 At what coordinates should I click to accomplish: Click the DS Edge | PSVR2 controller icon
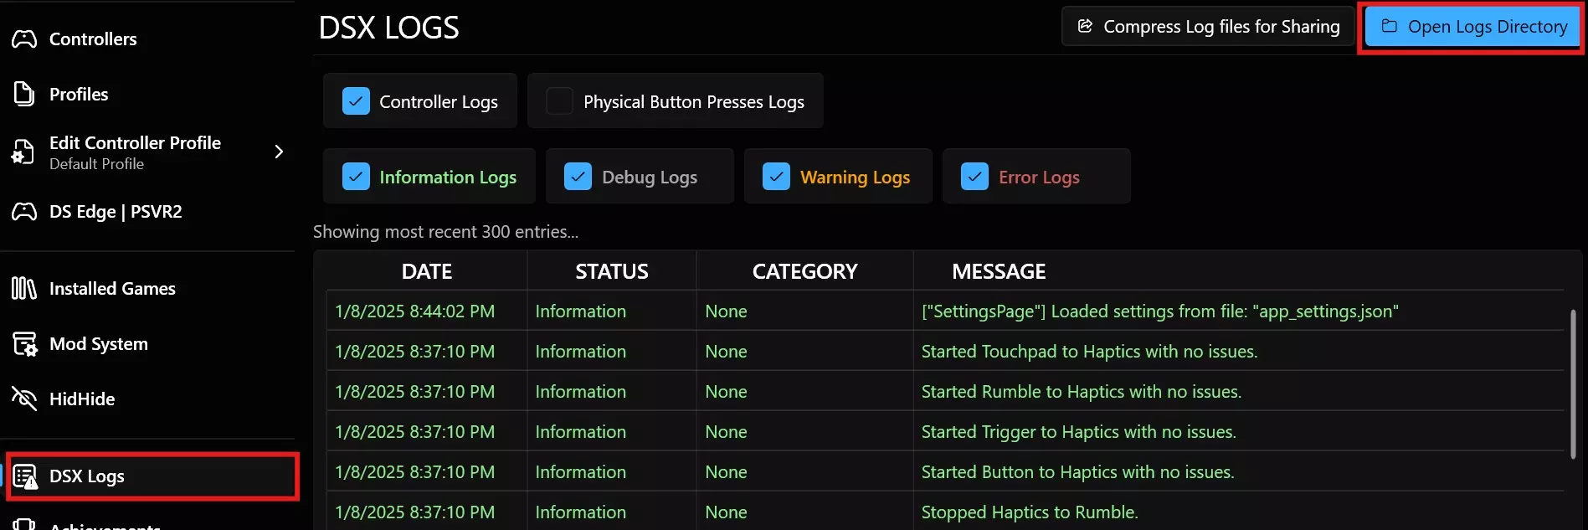tap(24, 212)
